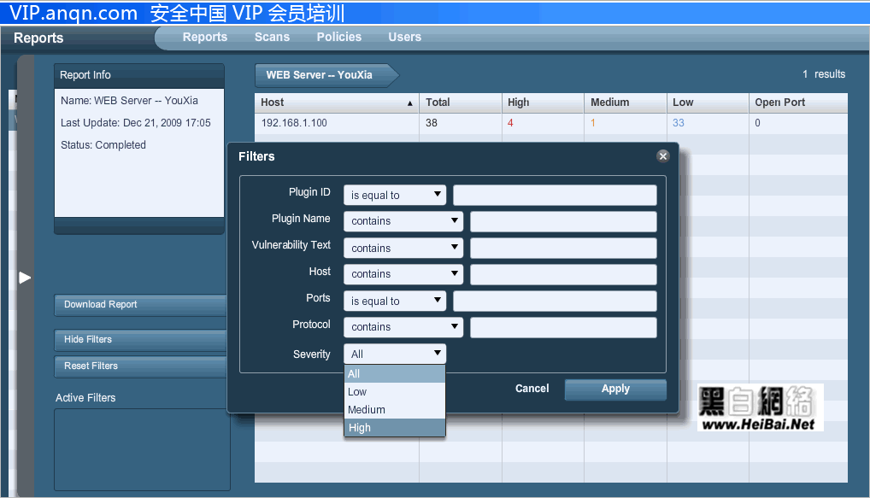Screen dimensions: 870x498
Task: Click the Apply button
Action: click(x=614, y=389)
